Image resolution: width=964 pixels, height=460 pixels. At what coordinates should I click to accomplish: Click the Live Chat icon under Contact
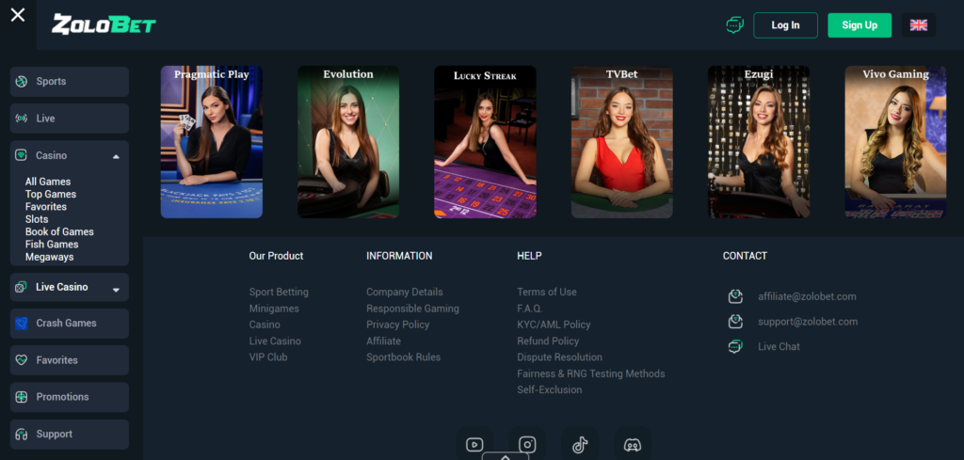(735, 346)
